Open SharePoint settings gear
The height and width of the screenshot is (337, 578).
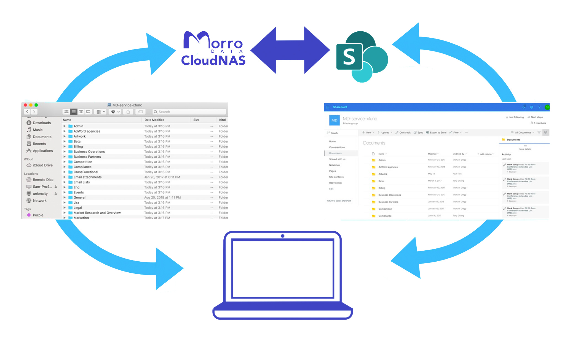point(531,107)
